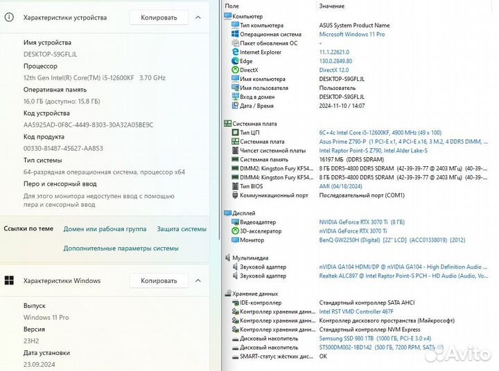
Task: Click the Компьютер section icon
Action: (227, 16)
